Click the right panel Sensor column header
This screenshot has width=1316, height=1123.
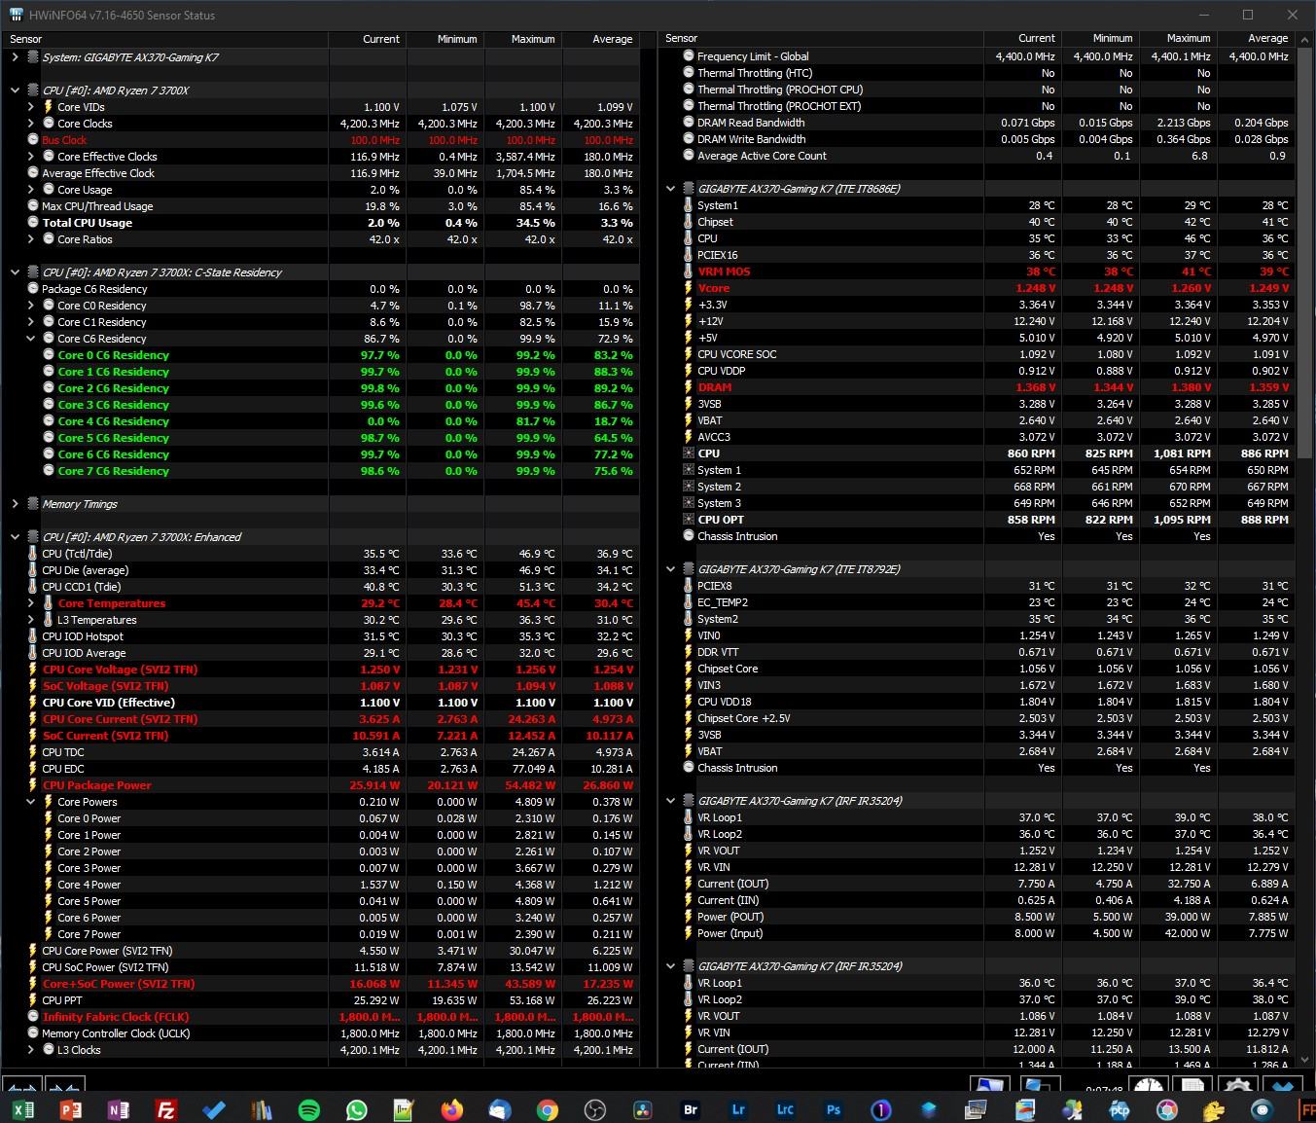(821, 38)
